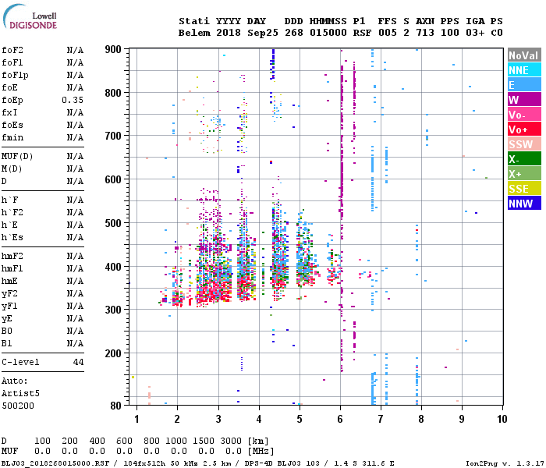
Task: Click the foEp value 0.35
Action: click(x=73, y=101)
